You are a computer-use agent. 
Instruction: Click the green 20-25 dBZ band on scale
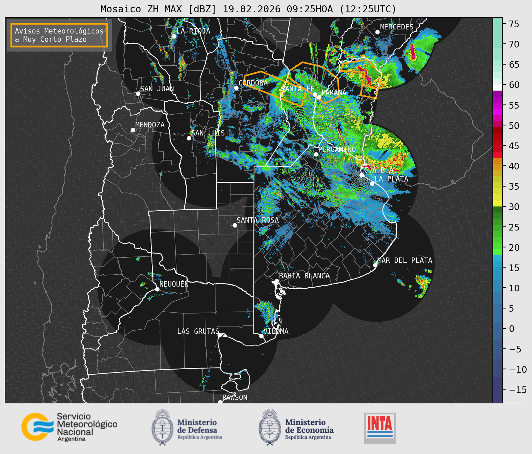point(498,237)
